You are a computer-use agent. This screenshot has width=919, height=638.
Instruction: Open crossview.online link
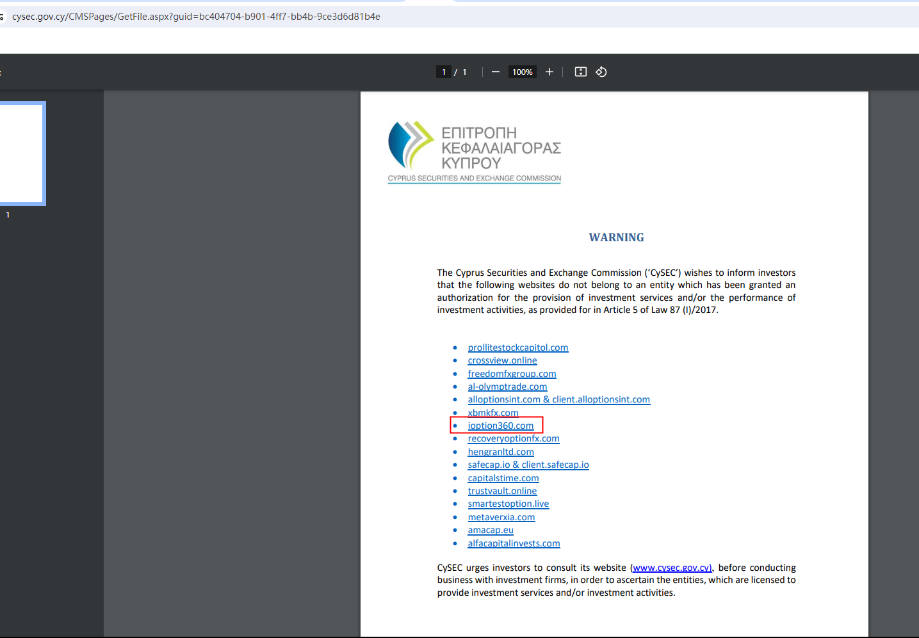[x=502, y=360]
